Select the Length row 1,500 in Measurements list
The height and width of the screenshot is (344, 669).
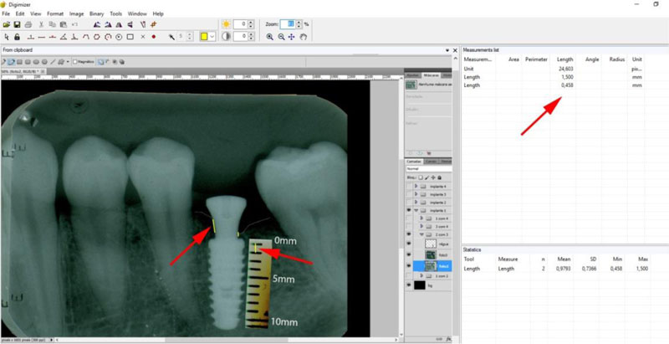click(553, 77)
